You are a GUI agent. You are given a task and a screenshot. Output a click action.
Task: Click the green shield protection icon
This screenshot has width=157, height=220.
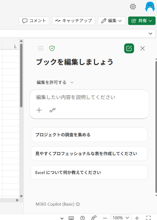(x=52, y=48)
